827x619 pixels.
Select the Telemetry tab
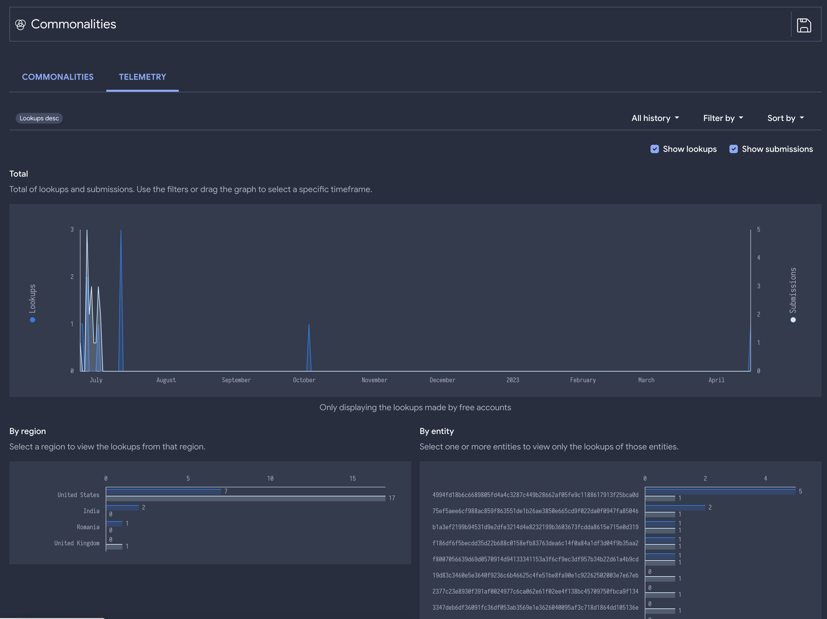[142, 77]
